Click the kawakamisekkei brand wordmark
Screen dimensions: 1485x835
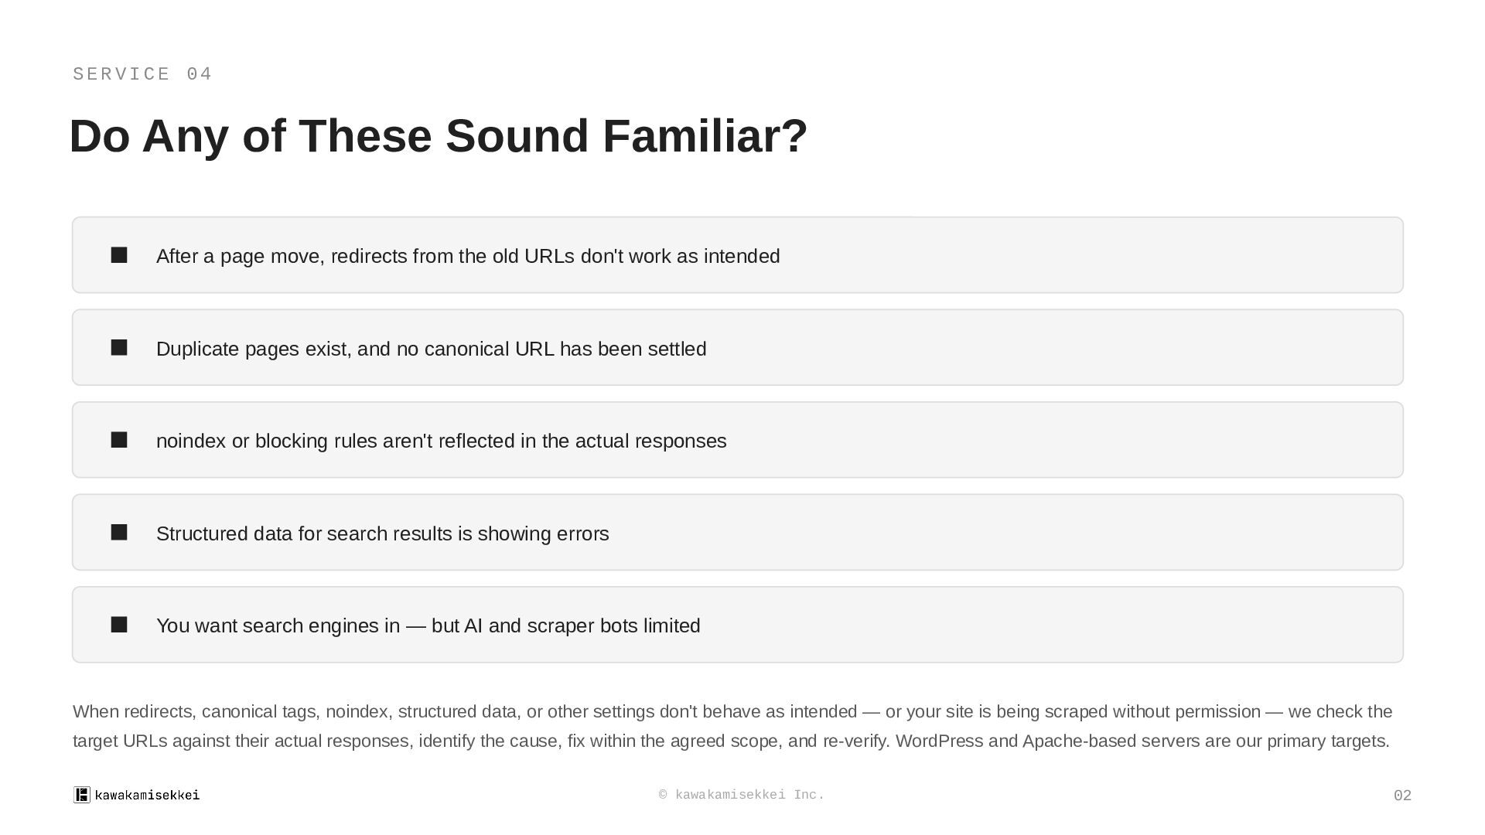tap(147, 795)
